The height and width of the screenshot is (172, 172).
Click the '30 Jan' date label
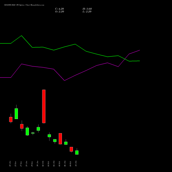[x=37, y=164]
